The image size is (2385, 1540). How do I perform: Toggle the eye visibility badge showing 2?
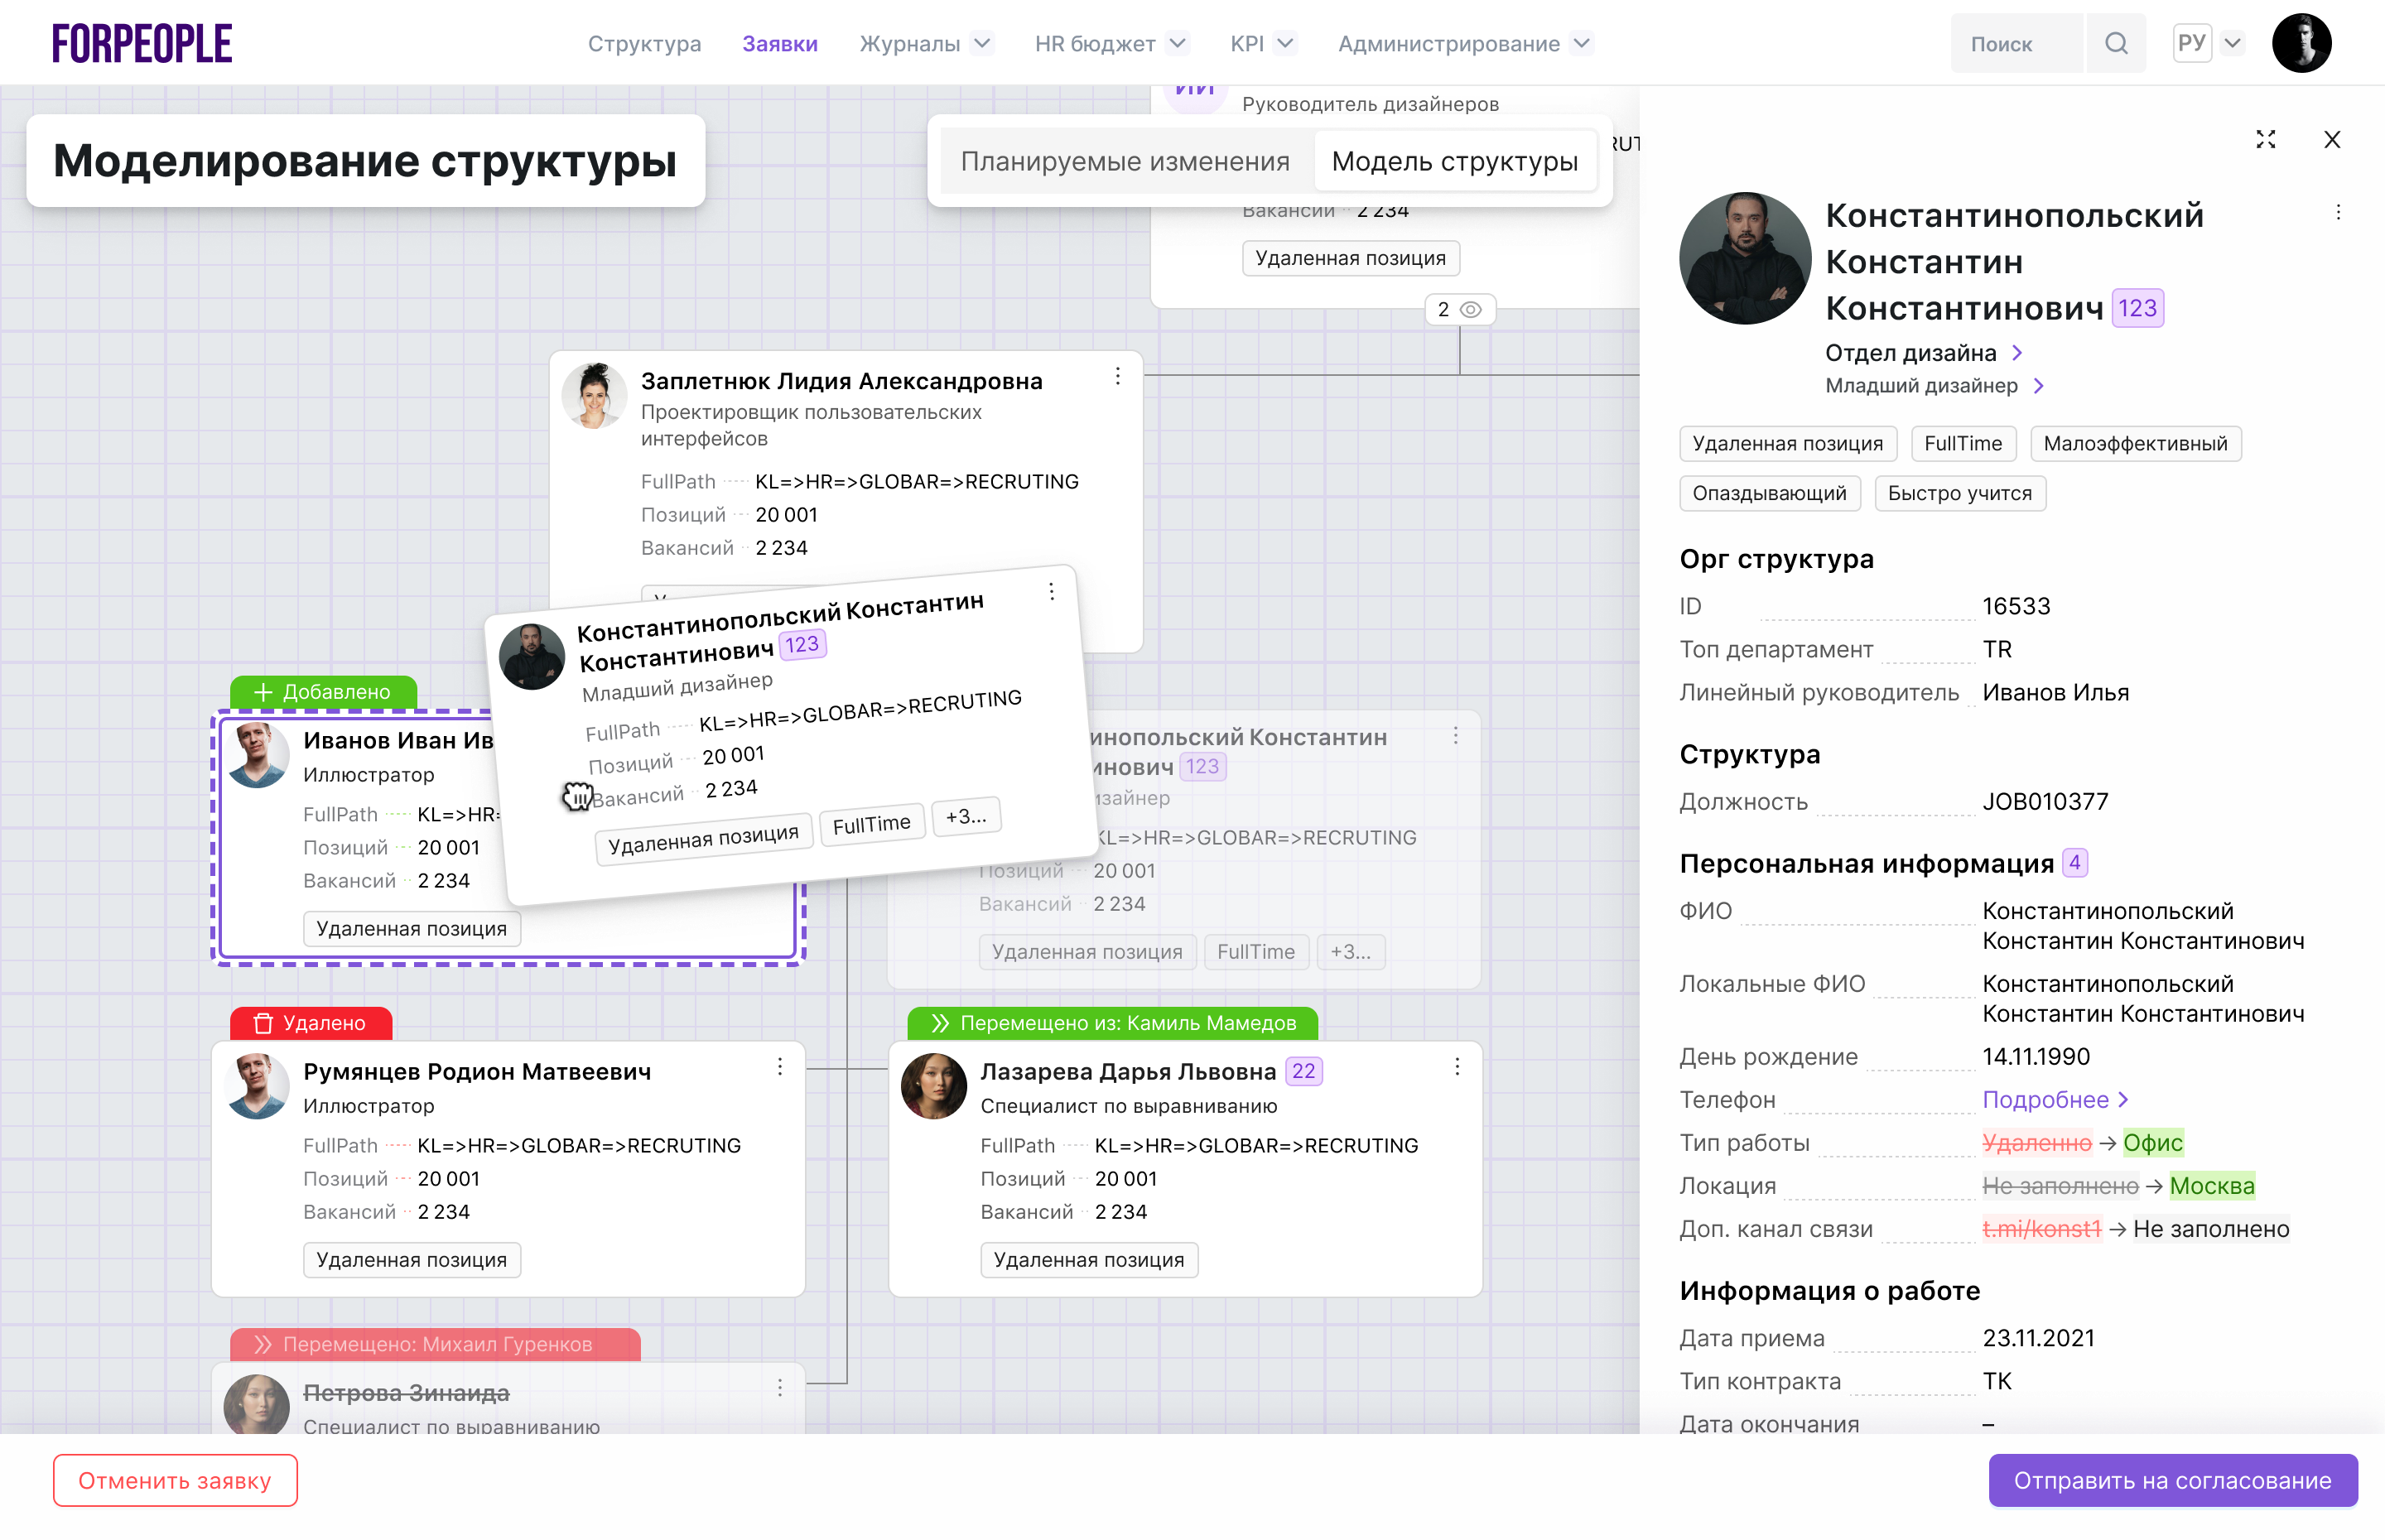click(x=1462, y=309)
